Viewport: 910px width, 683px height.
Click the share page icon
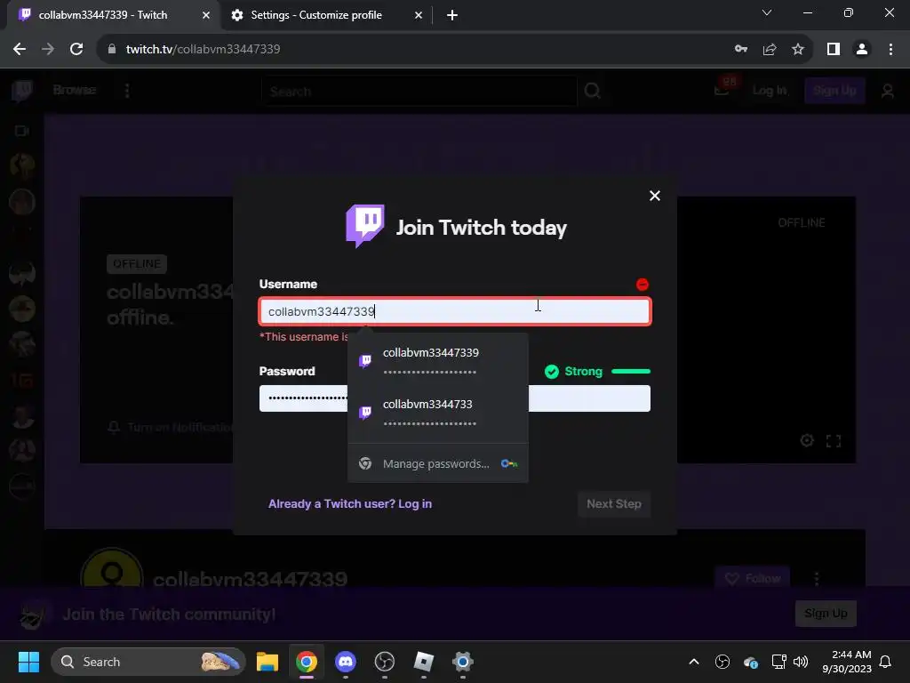770,50
